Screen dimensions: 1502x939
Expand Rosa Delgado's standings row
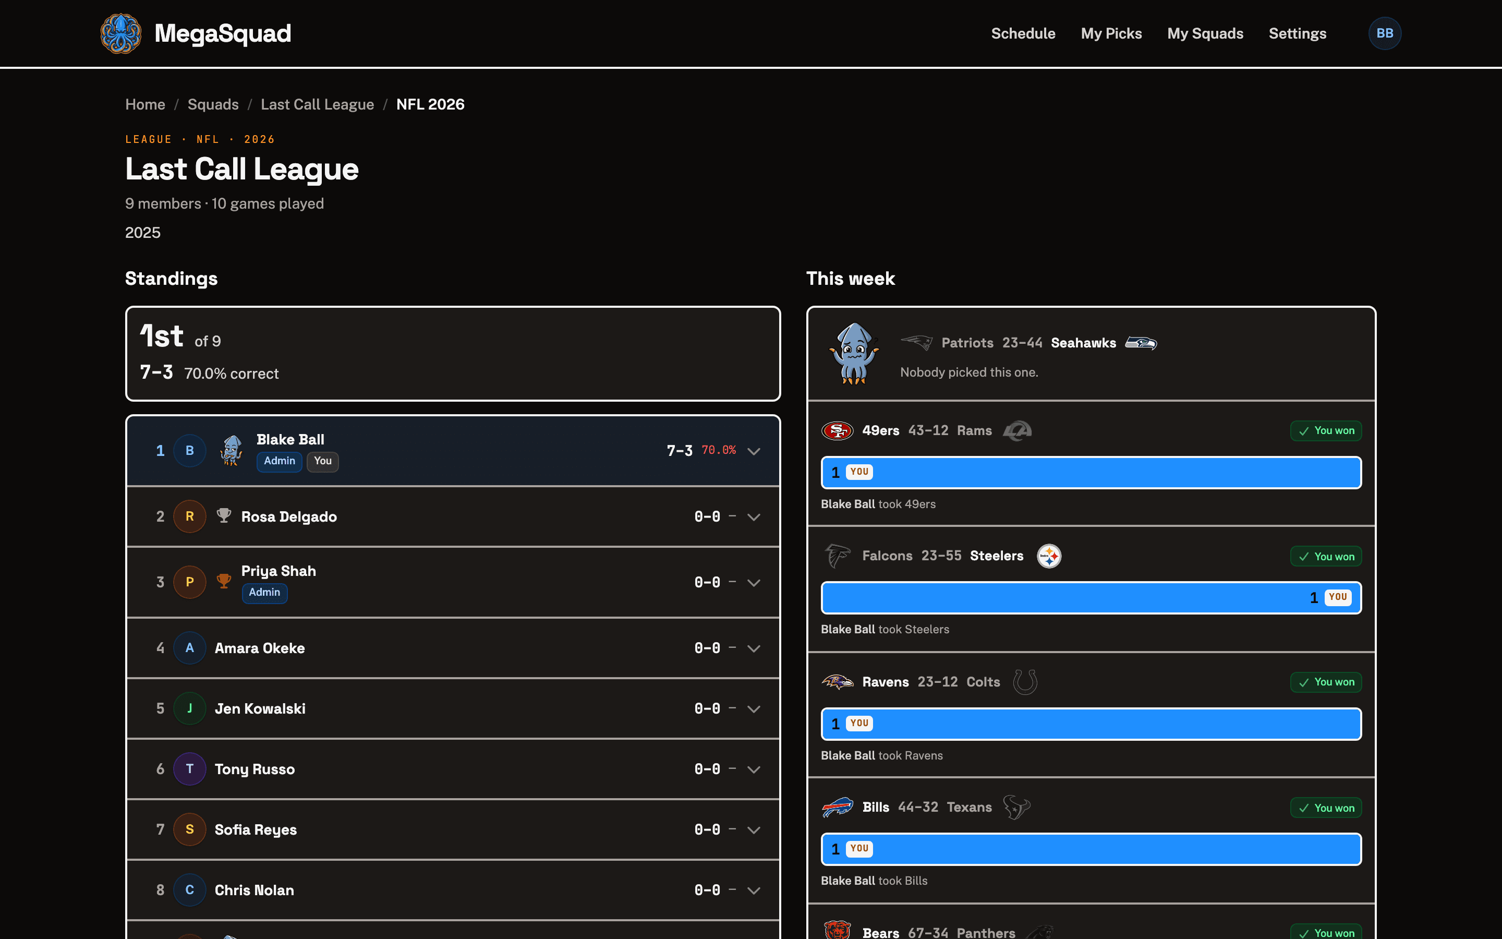coord(754,516)
